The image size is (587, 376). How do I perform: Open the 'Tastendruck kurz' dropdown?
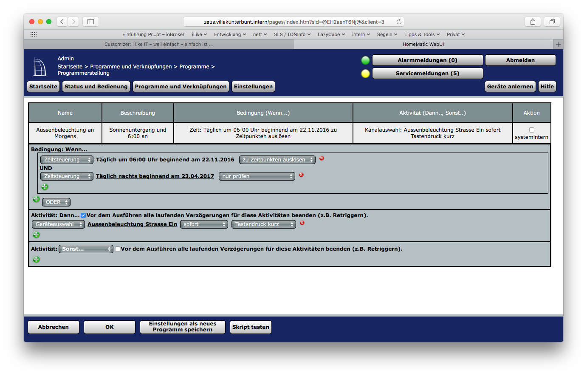(x=264, y=224)
